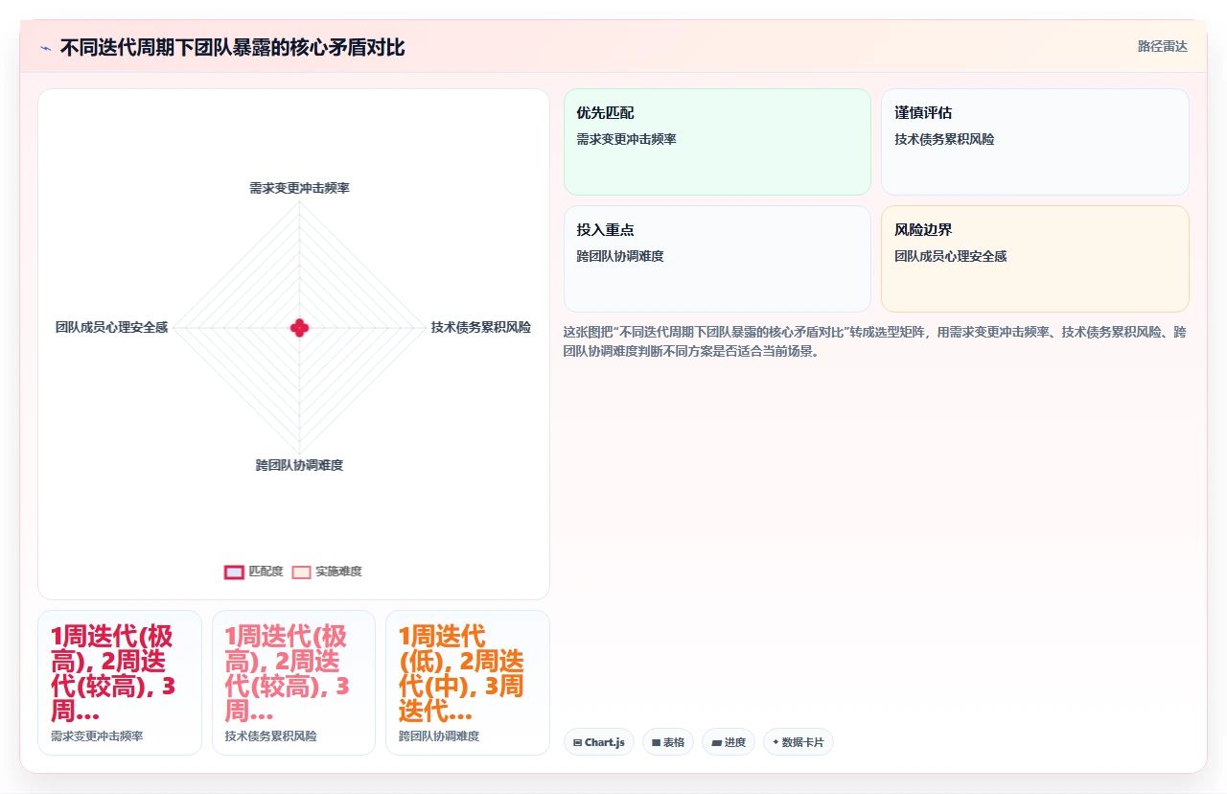Toggle the 实施难度 legend item
Viewport: 1227px width, 794px height.
tap(327, 572)
